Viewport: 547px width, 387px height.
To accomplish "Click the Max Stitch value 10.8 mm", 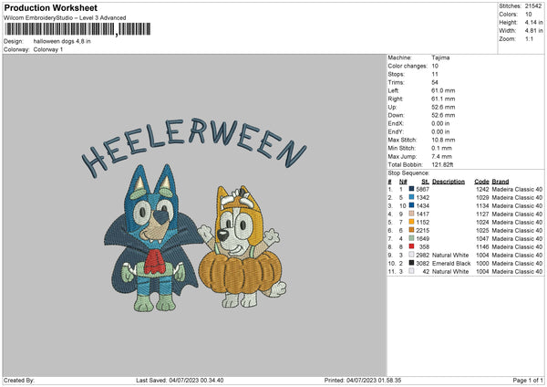I will pos(443,140).
